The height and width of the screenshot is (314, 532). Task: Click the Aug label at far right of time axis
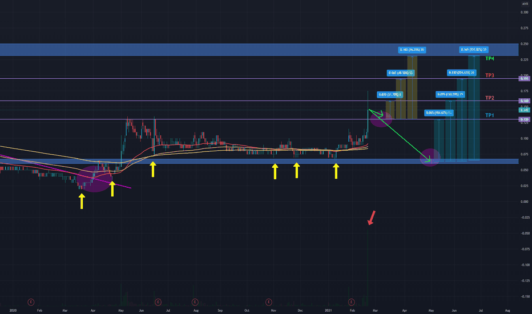click(x=507, y=310)
